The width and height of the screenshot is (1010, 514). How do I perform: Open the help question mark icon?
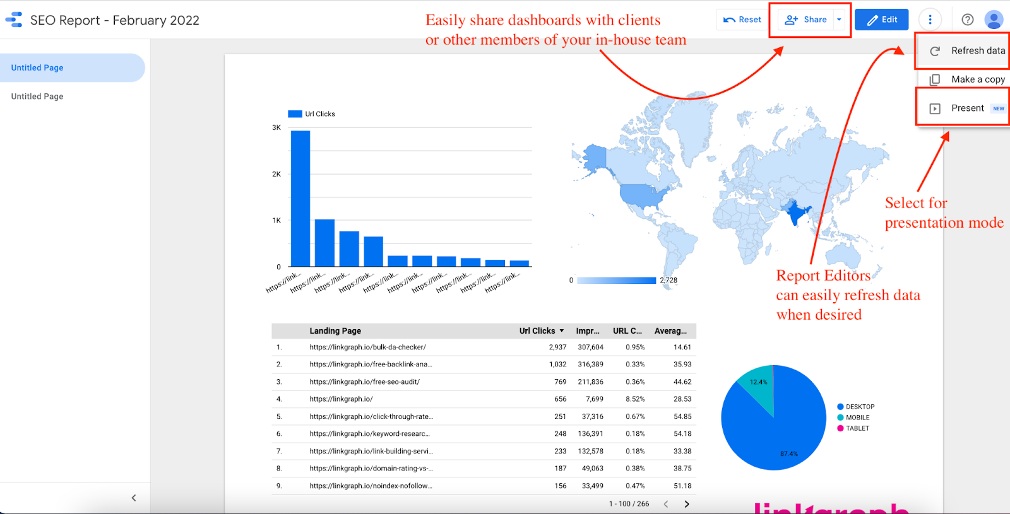(x=967, y=20)
